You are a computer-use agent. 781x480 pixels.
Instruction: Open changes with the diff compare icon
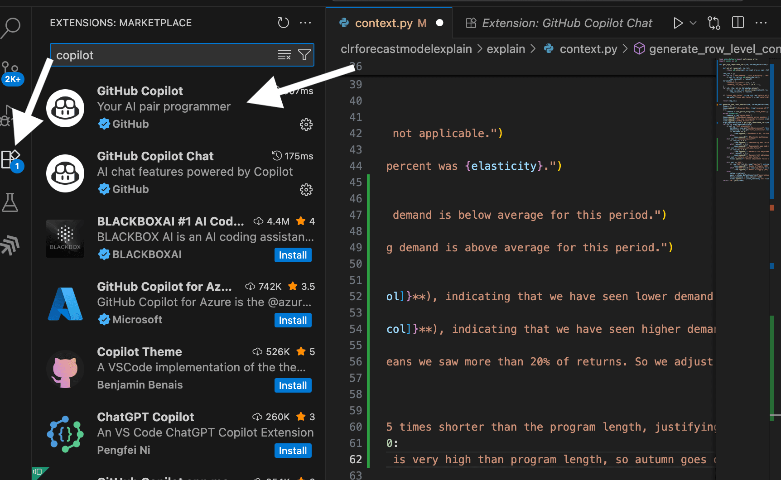714,23
